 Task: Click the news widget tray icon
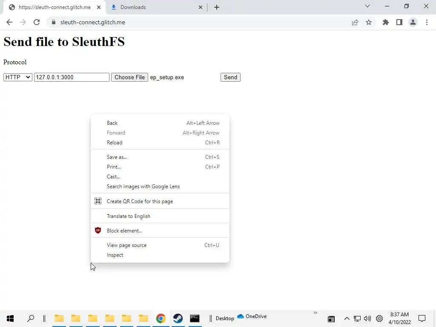tap(331, 319)
